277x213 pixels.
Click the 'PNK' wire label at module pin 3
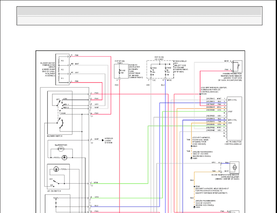pyautogui.click(x=219, y=104)
